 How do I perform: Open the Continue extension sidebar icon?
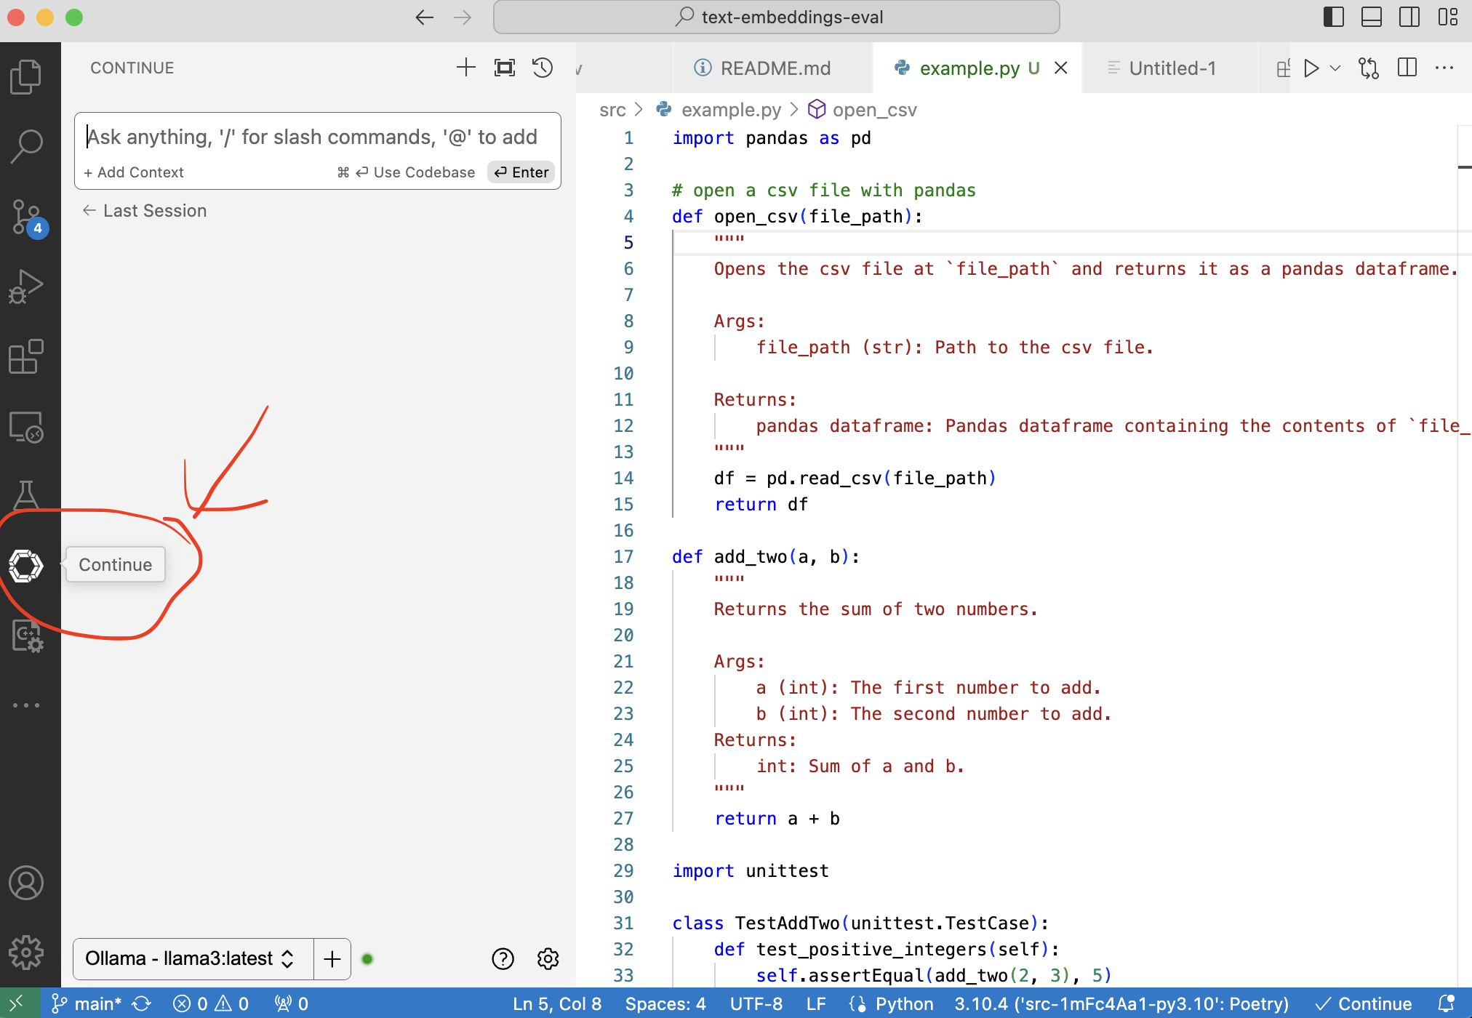pos(28,565)
